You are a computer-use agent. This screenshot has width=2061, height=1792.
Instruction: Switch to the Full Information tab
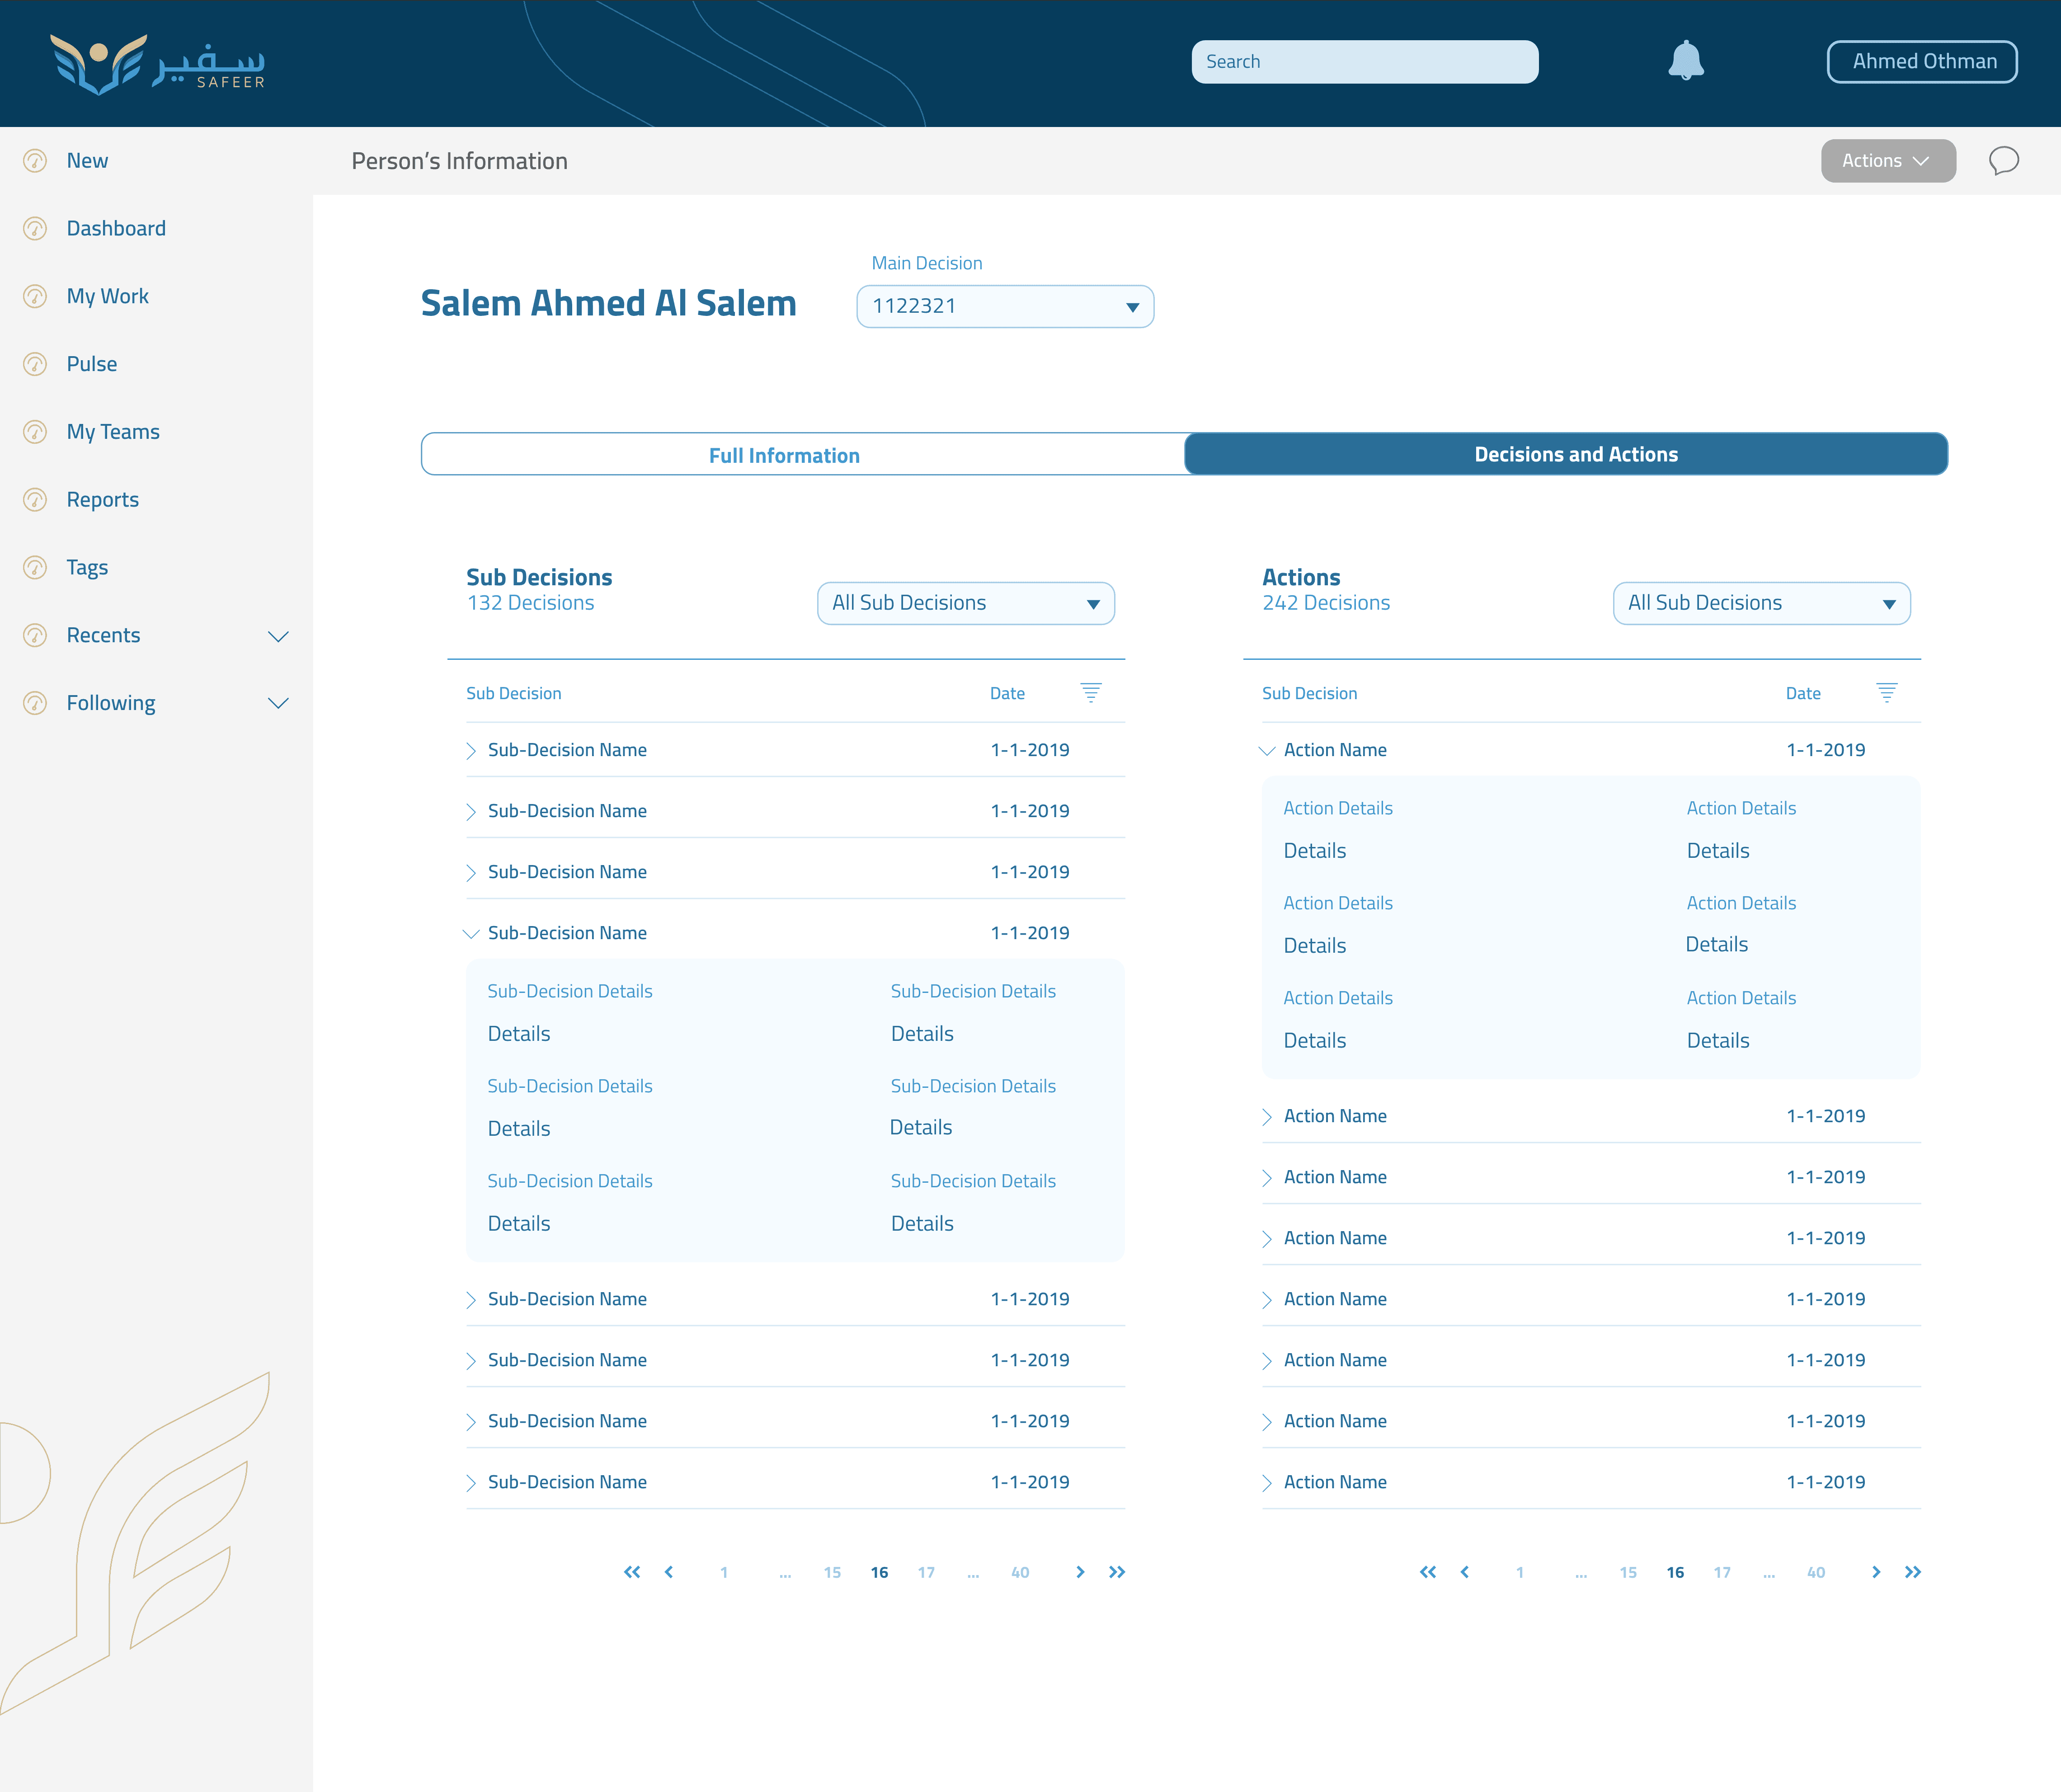pyautogui.click(x=784, y=455)
